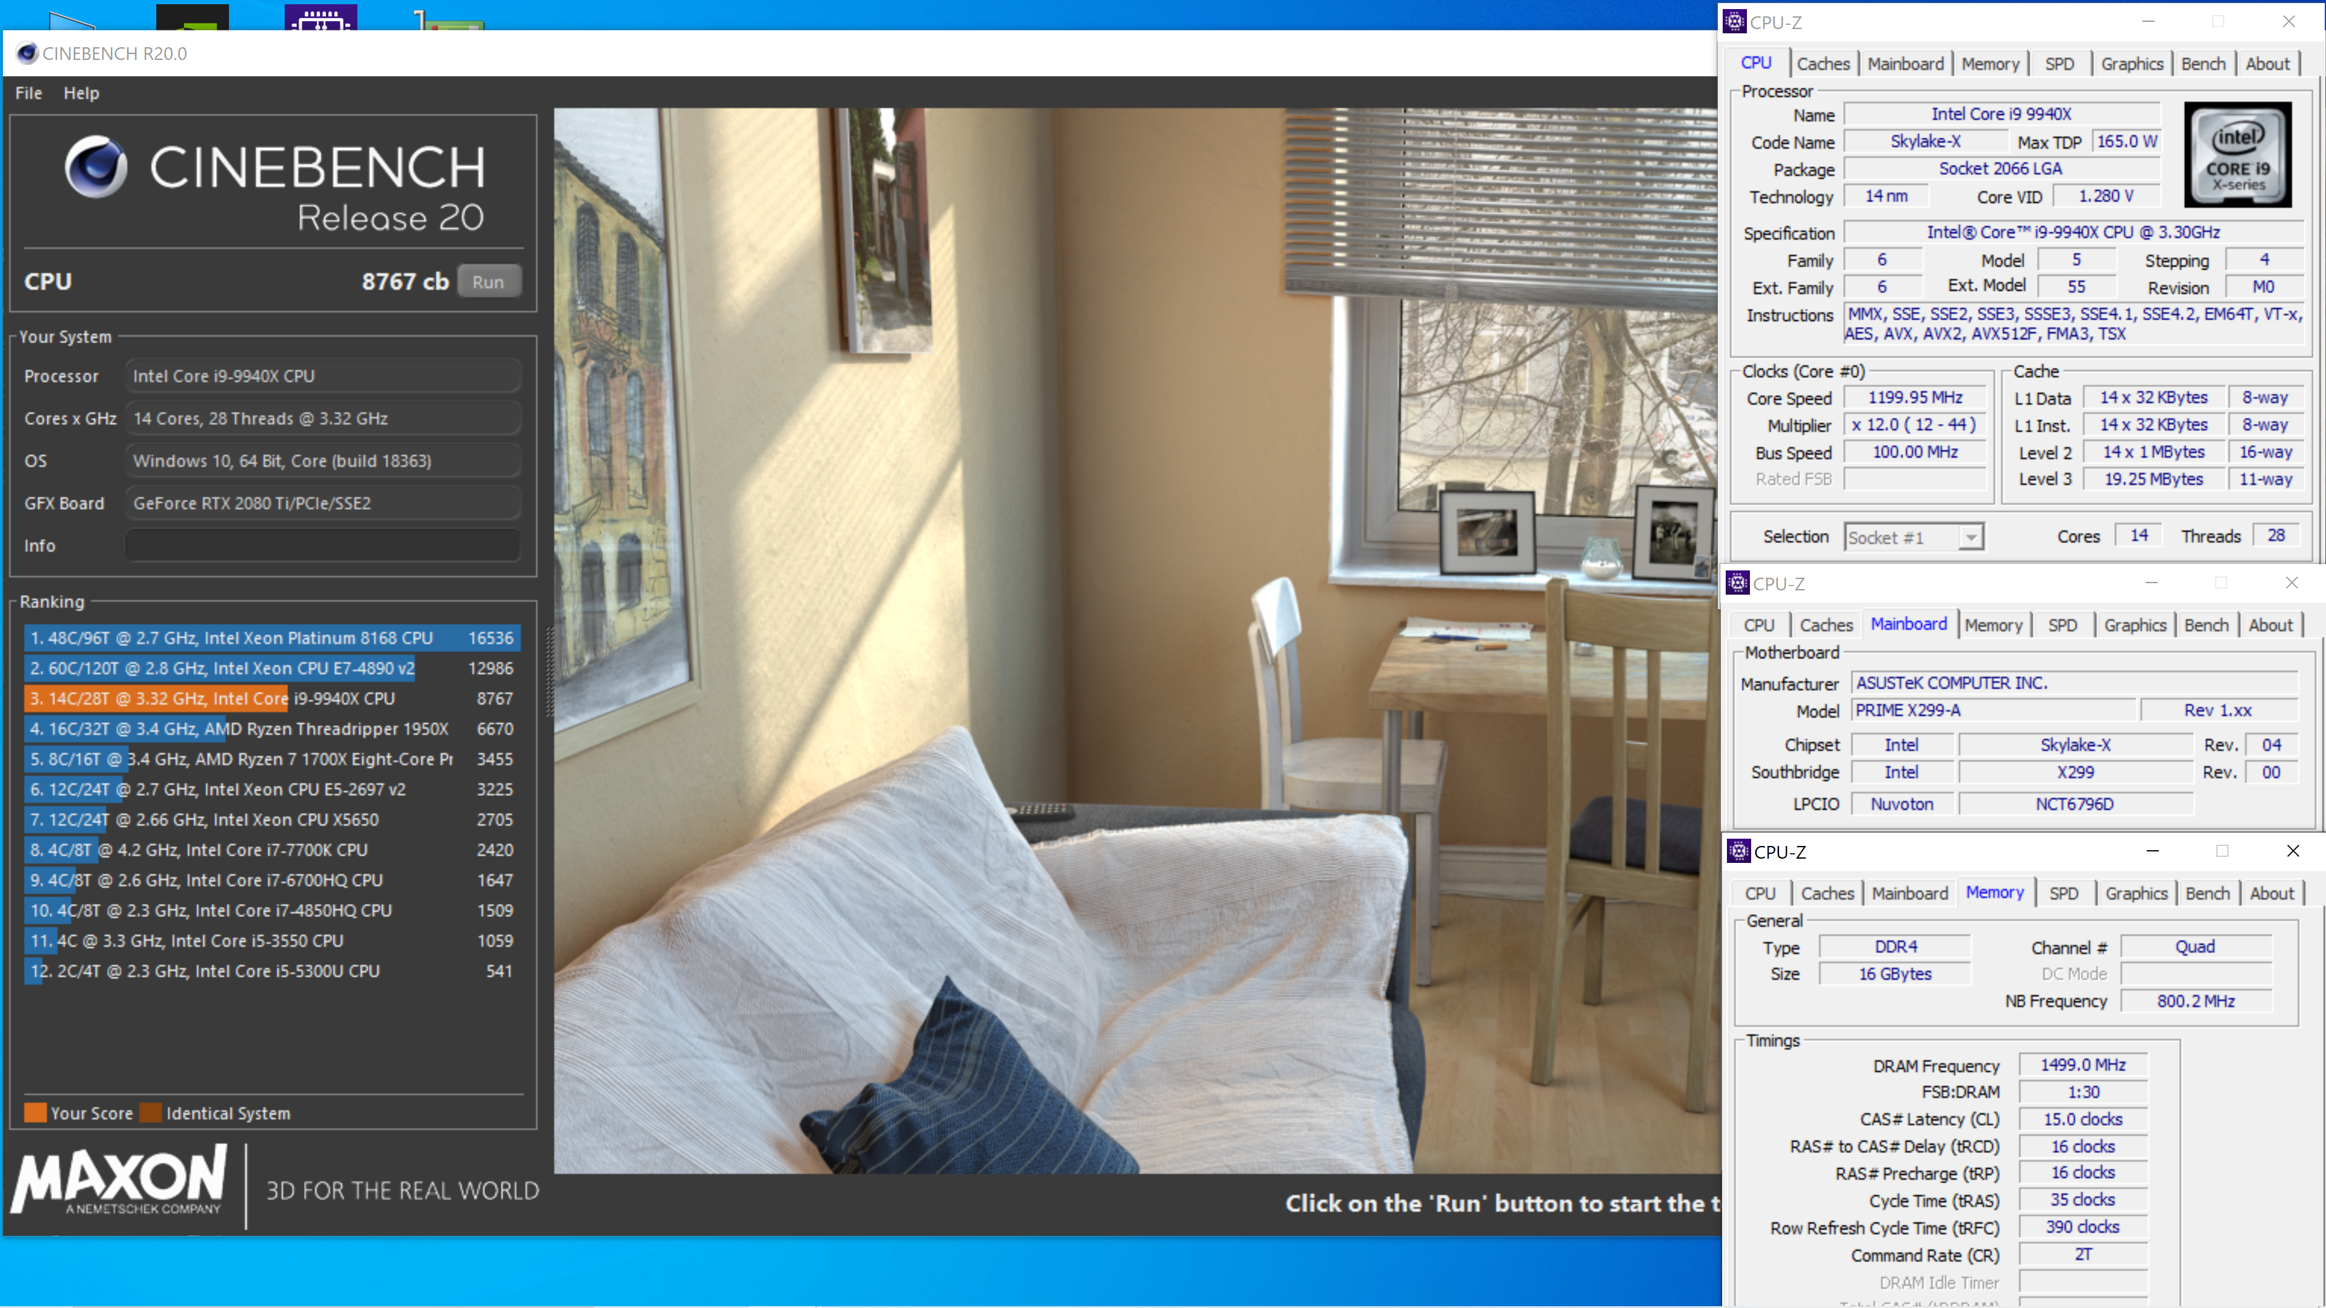Open Memory tab in middle CPU-Z window
Viewport: 2326px width, 1308px height.
1993,626
